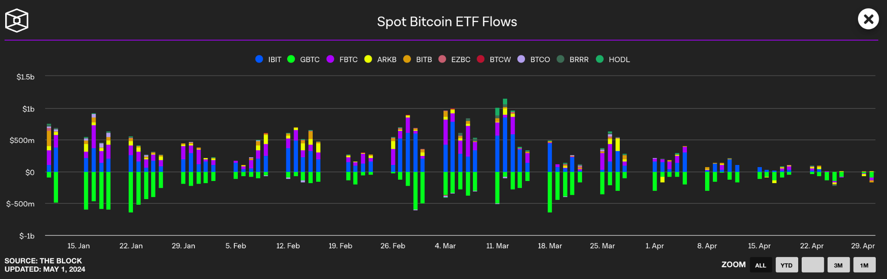Click the yellow ARKB legend dot

click(368, 59)
